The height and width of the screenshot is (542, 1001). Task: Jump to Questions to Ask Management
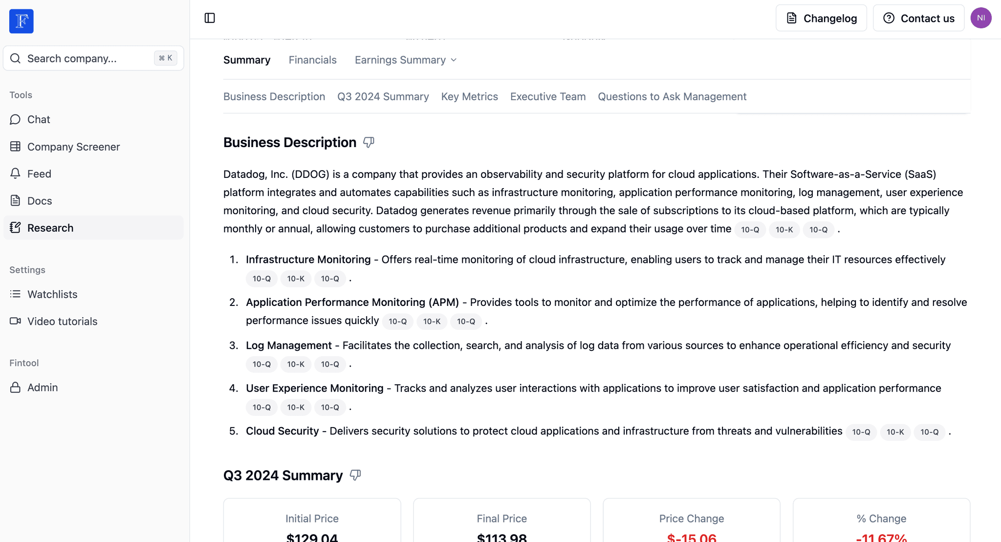point(672,96)
